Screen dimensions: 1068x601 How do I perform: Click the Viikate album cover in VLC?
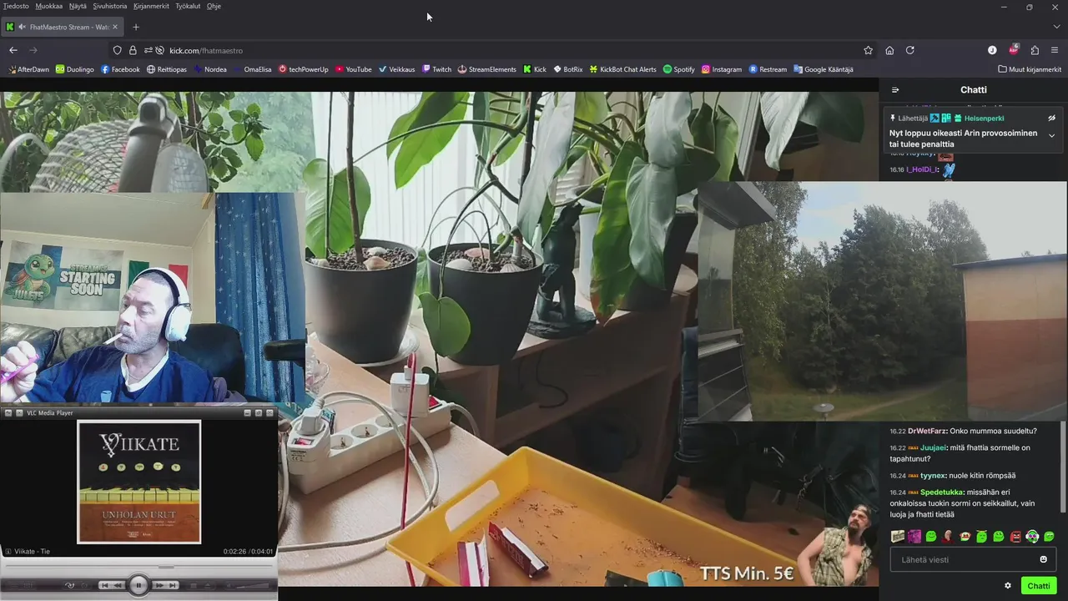(x=139, y=482)
